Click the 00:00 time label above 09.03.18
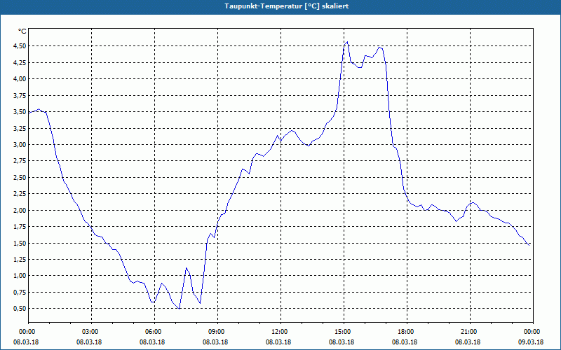The height and width of the screenshot is (350, 561). (x=532, y=332)
